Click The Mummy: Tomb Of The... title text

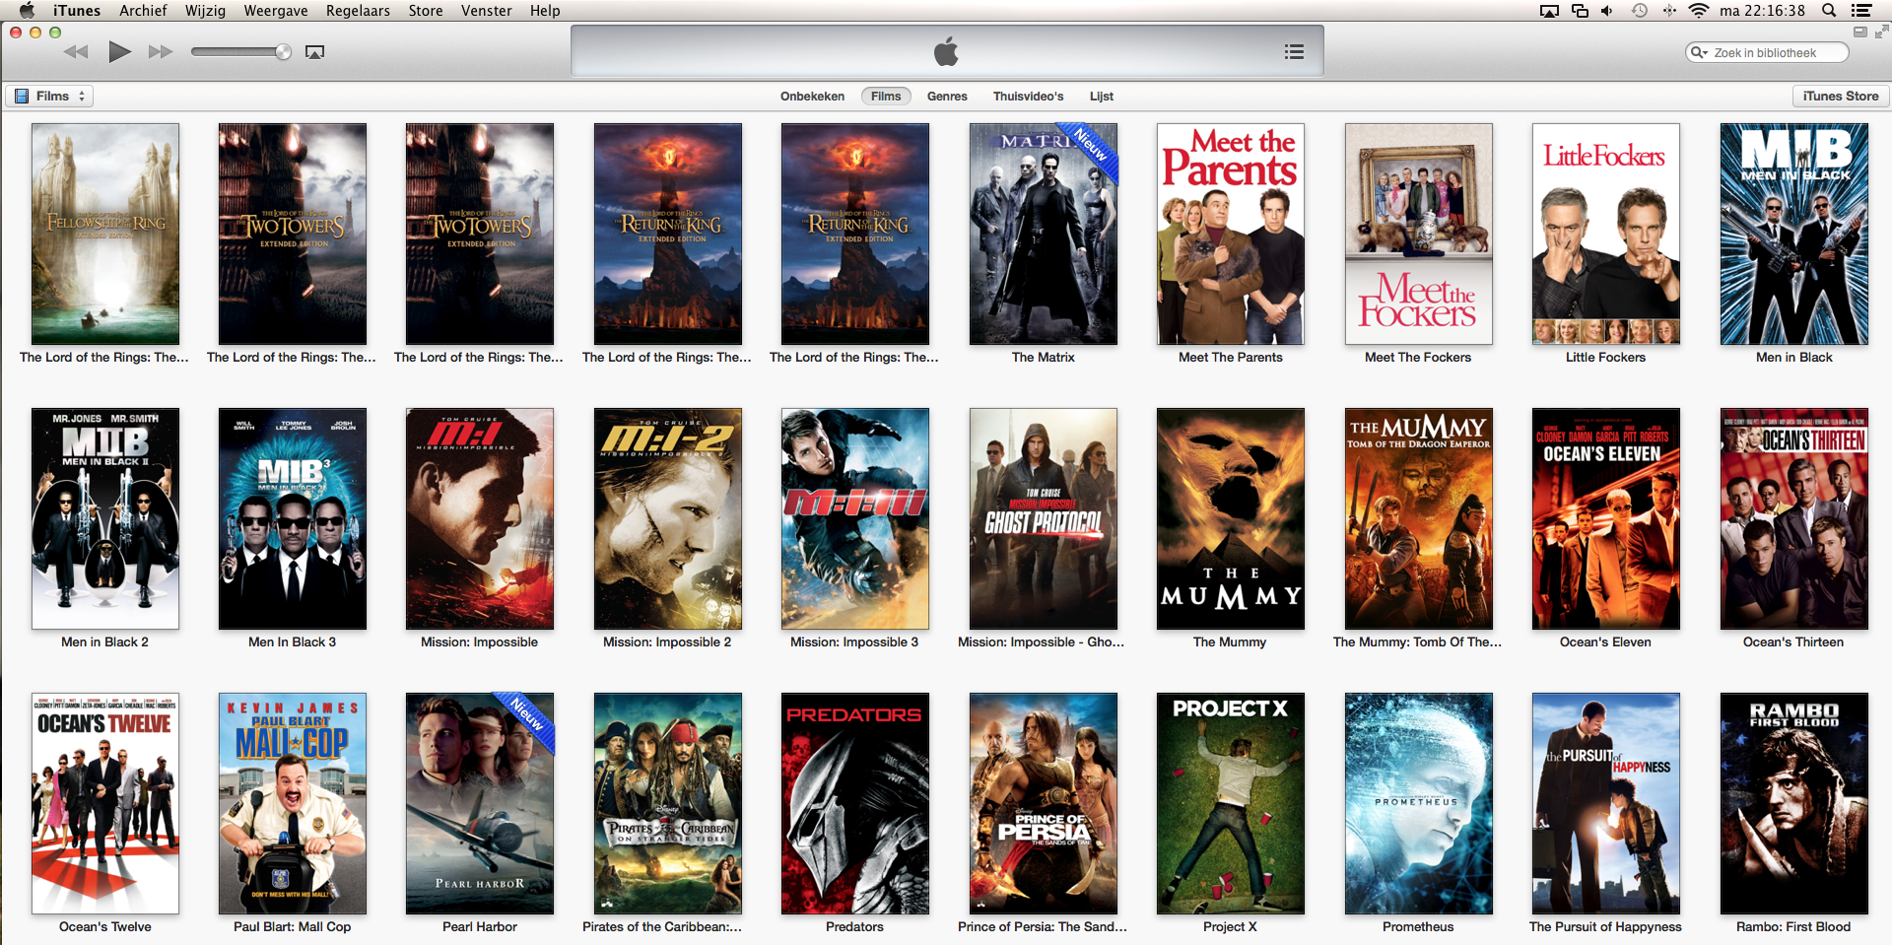pos(1417,642)
